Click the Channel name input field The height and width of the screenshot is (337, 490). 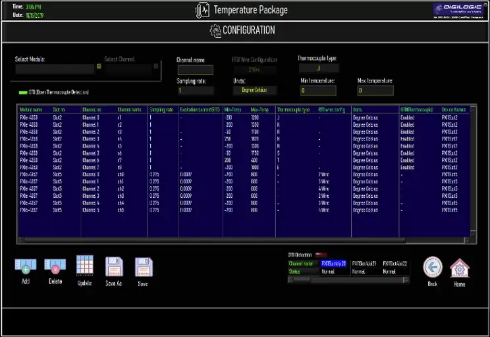pyautogui.click(x=195, y=70)
